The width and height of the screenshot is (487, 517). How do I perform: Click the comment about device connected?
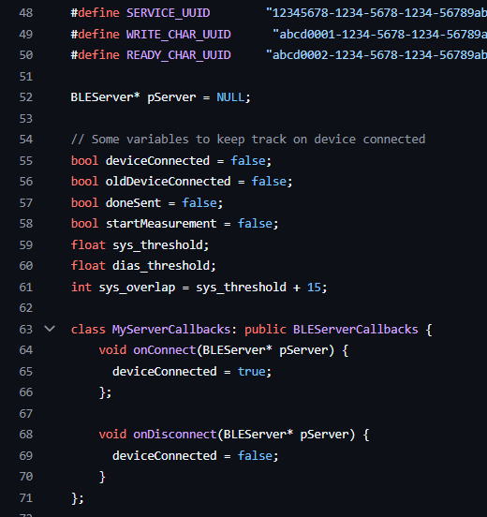pyautogui.click(x=248, y=140)
